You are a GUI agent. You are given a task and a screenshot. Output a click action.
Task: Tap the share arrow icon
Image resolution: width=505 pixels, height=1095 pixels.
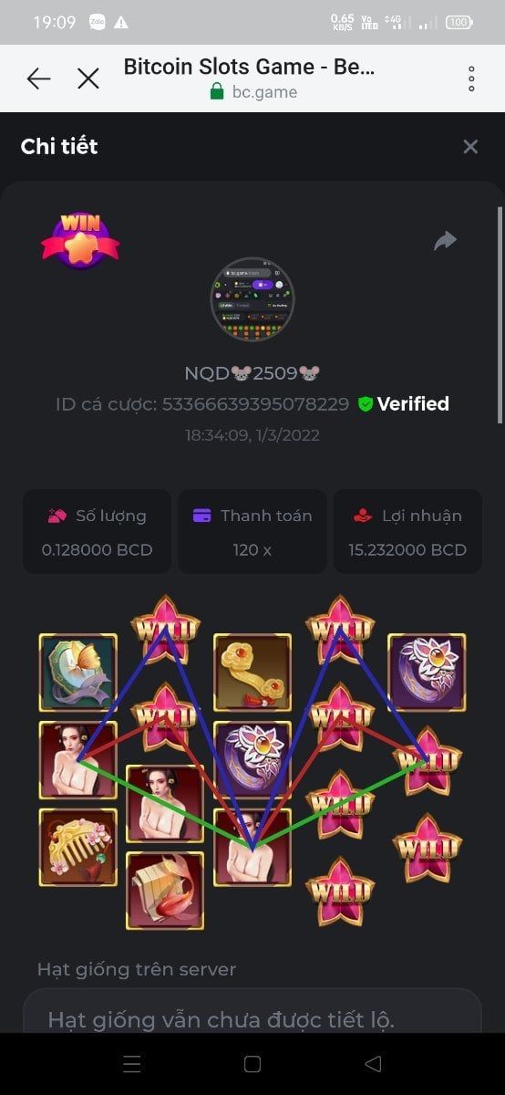tap(445, 241)
